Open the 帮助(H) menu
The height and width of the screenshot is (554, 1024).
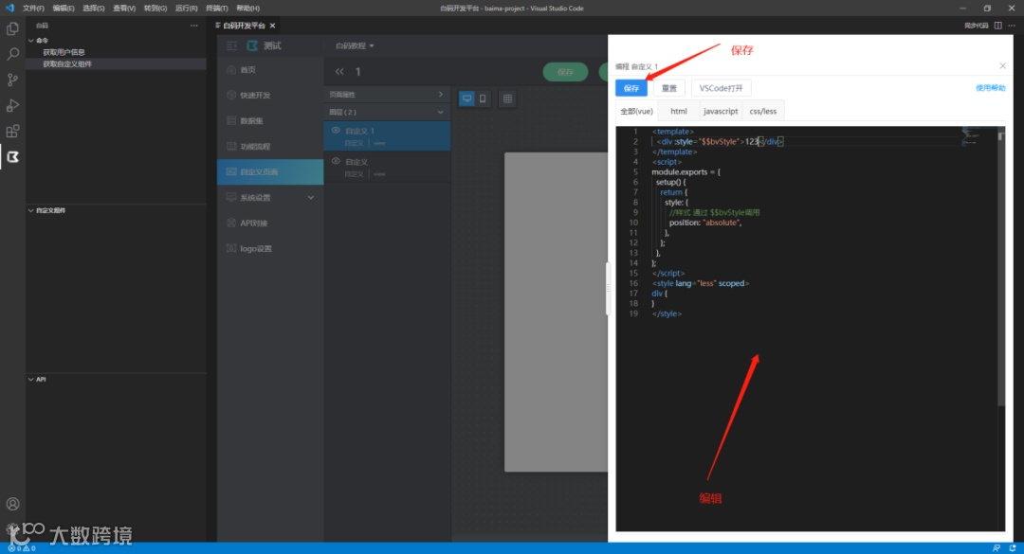tap(247, 8)
